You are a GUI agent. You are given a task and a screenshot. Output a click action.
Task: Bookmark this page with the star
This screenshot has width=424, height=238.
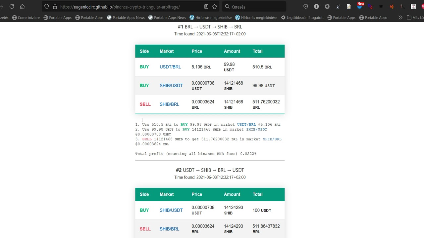[x=215, y=7]
